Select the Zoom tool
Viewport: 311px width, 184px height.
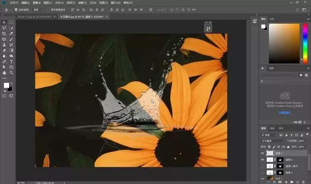coord(11,73)
